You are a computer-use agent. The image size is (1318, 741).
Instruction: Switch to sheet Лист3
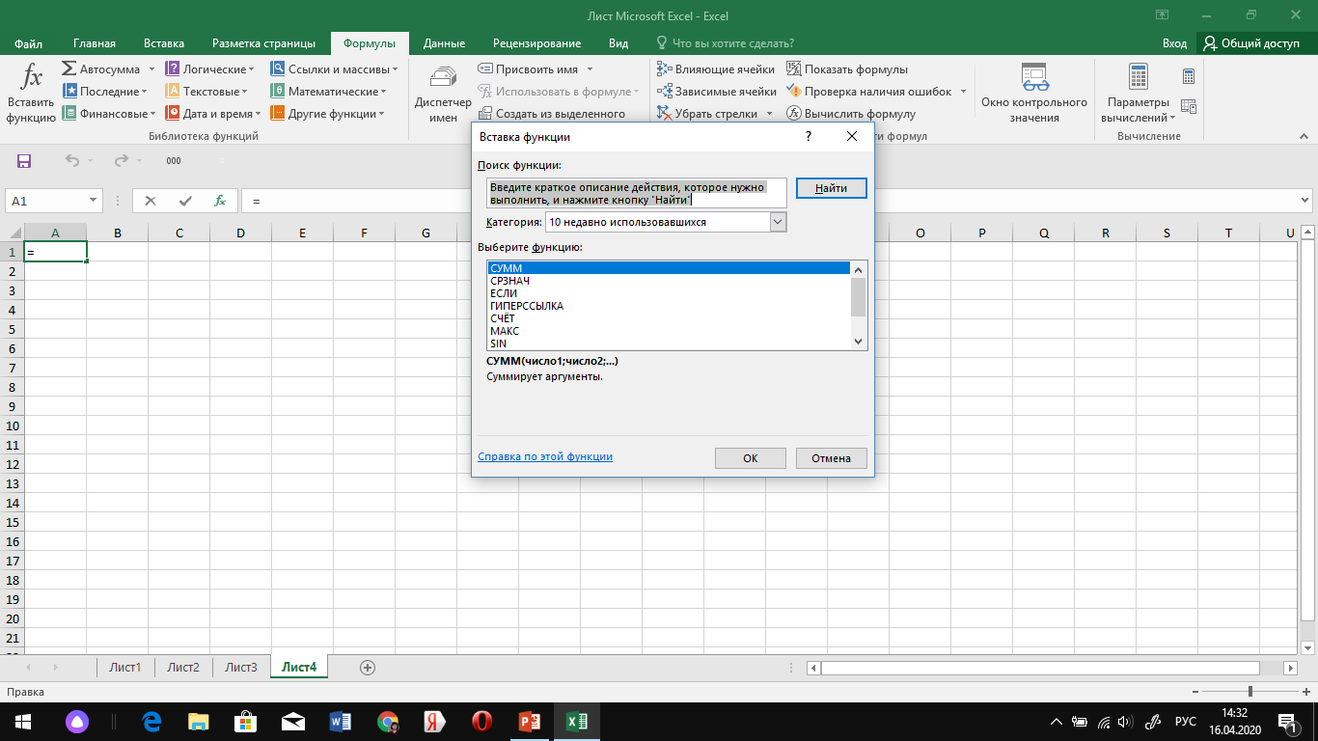(241, 667)
